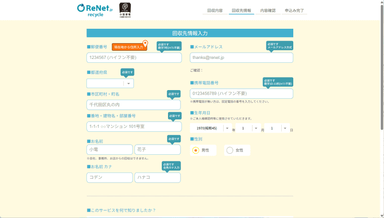This screenshot has height=218, width=384.
Task: Focus the 番地・建物名・部屋番号 field
Action: point(134,126)
